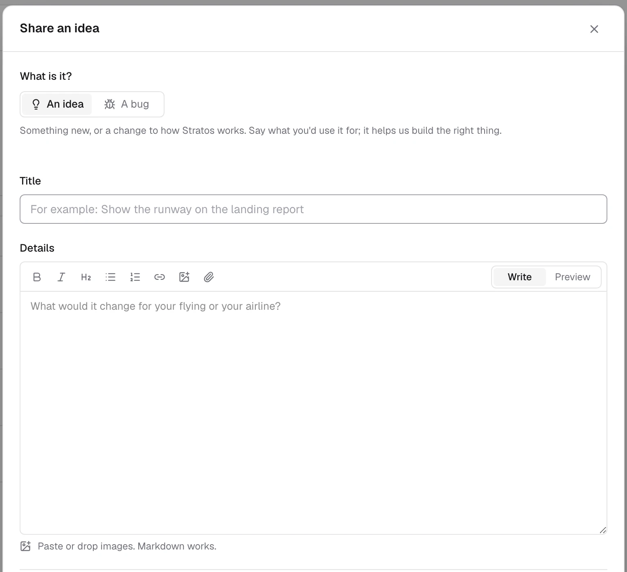Viewport: 627px width, 572px height.
Task: Close the Share an idea dialog
Action: pyautogui.click(x=594, y=29)
